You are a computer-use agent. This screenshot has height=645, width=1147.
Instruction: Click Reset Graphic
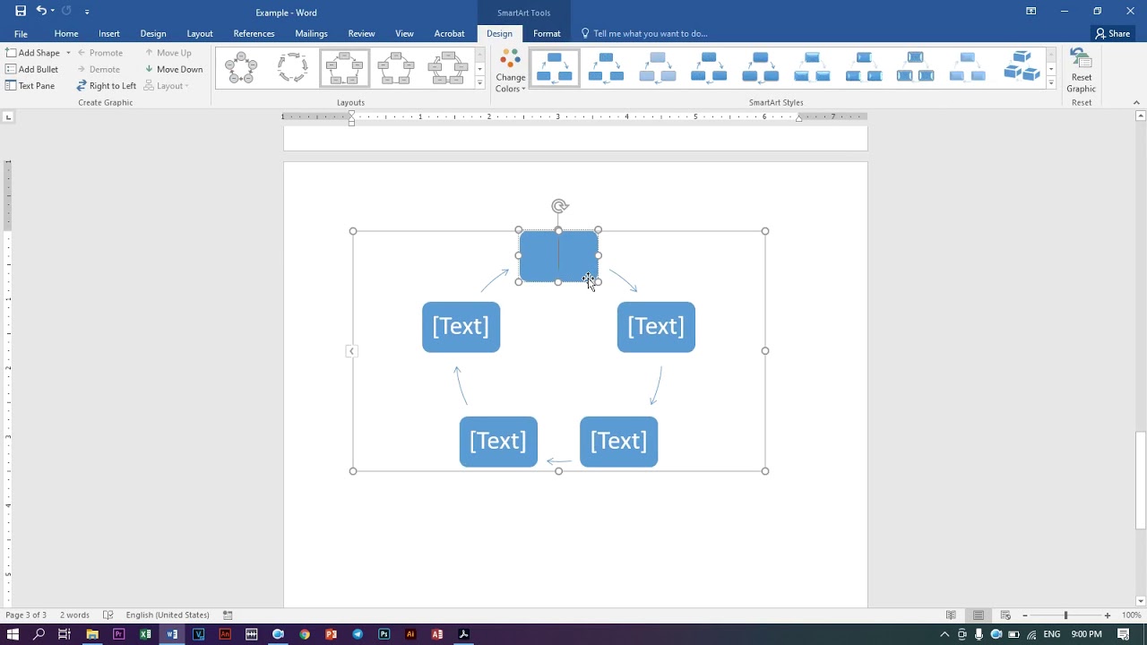click(x=1082, y=71)
